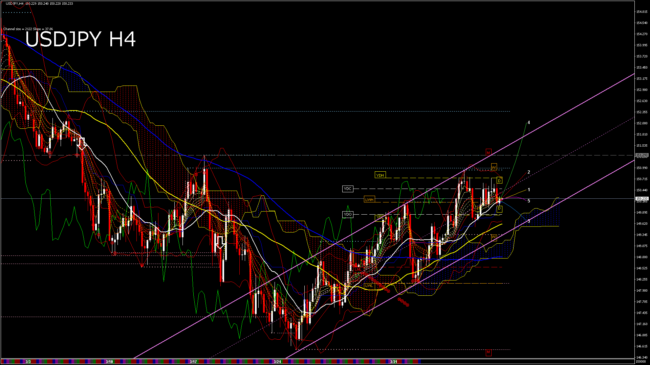Image resolution: width=650 pixels, height=365 pixels.
Task: Click projection label 3 on blue curve
Action: [x=529, y=221]
